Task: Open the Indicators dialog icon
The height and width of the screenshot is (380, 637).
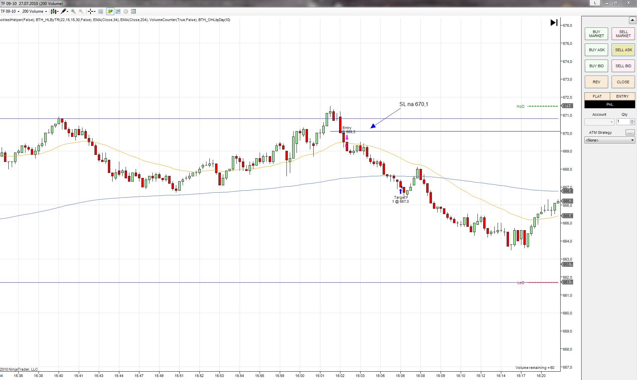Action: tap(118, 11)
